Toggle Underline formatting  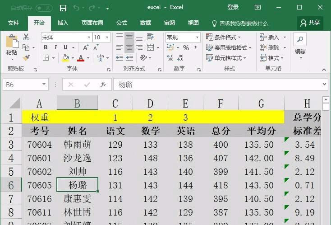point(65,47)
